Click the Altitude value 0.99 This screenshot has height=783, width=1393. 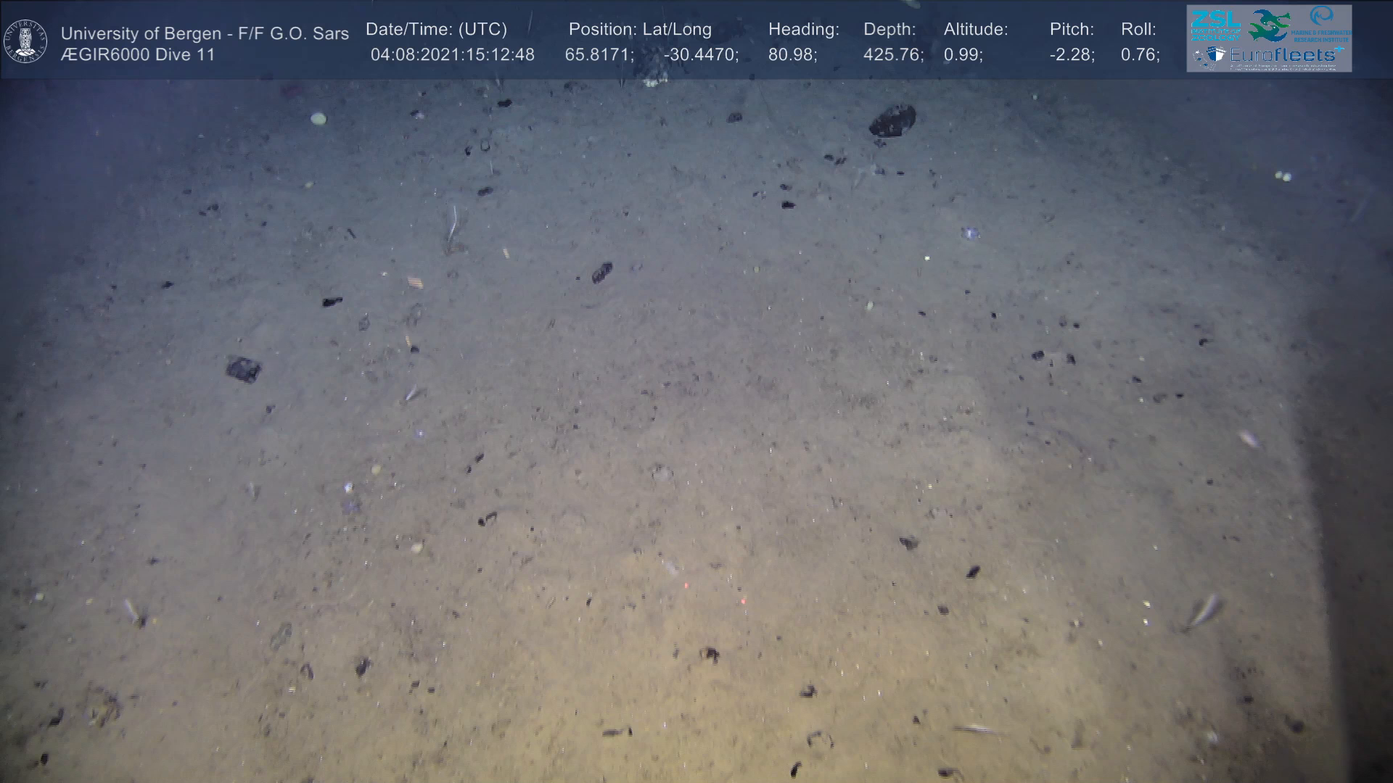[962, 55]
